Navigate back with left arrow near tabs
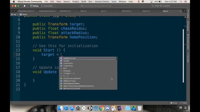The width and height of the screenshot is (200, 112). pyautogui.click(x=12, y=11)
